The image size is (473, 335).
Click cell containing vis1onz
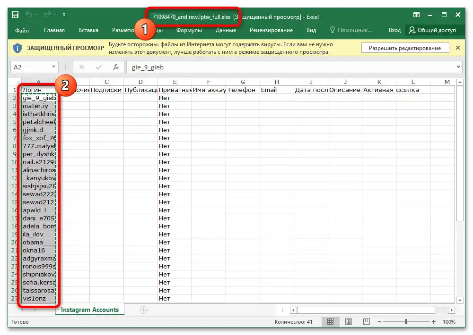pyautogui.click(x=39, y=299)
